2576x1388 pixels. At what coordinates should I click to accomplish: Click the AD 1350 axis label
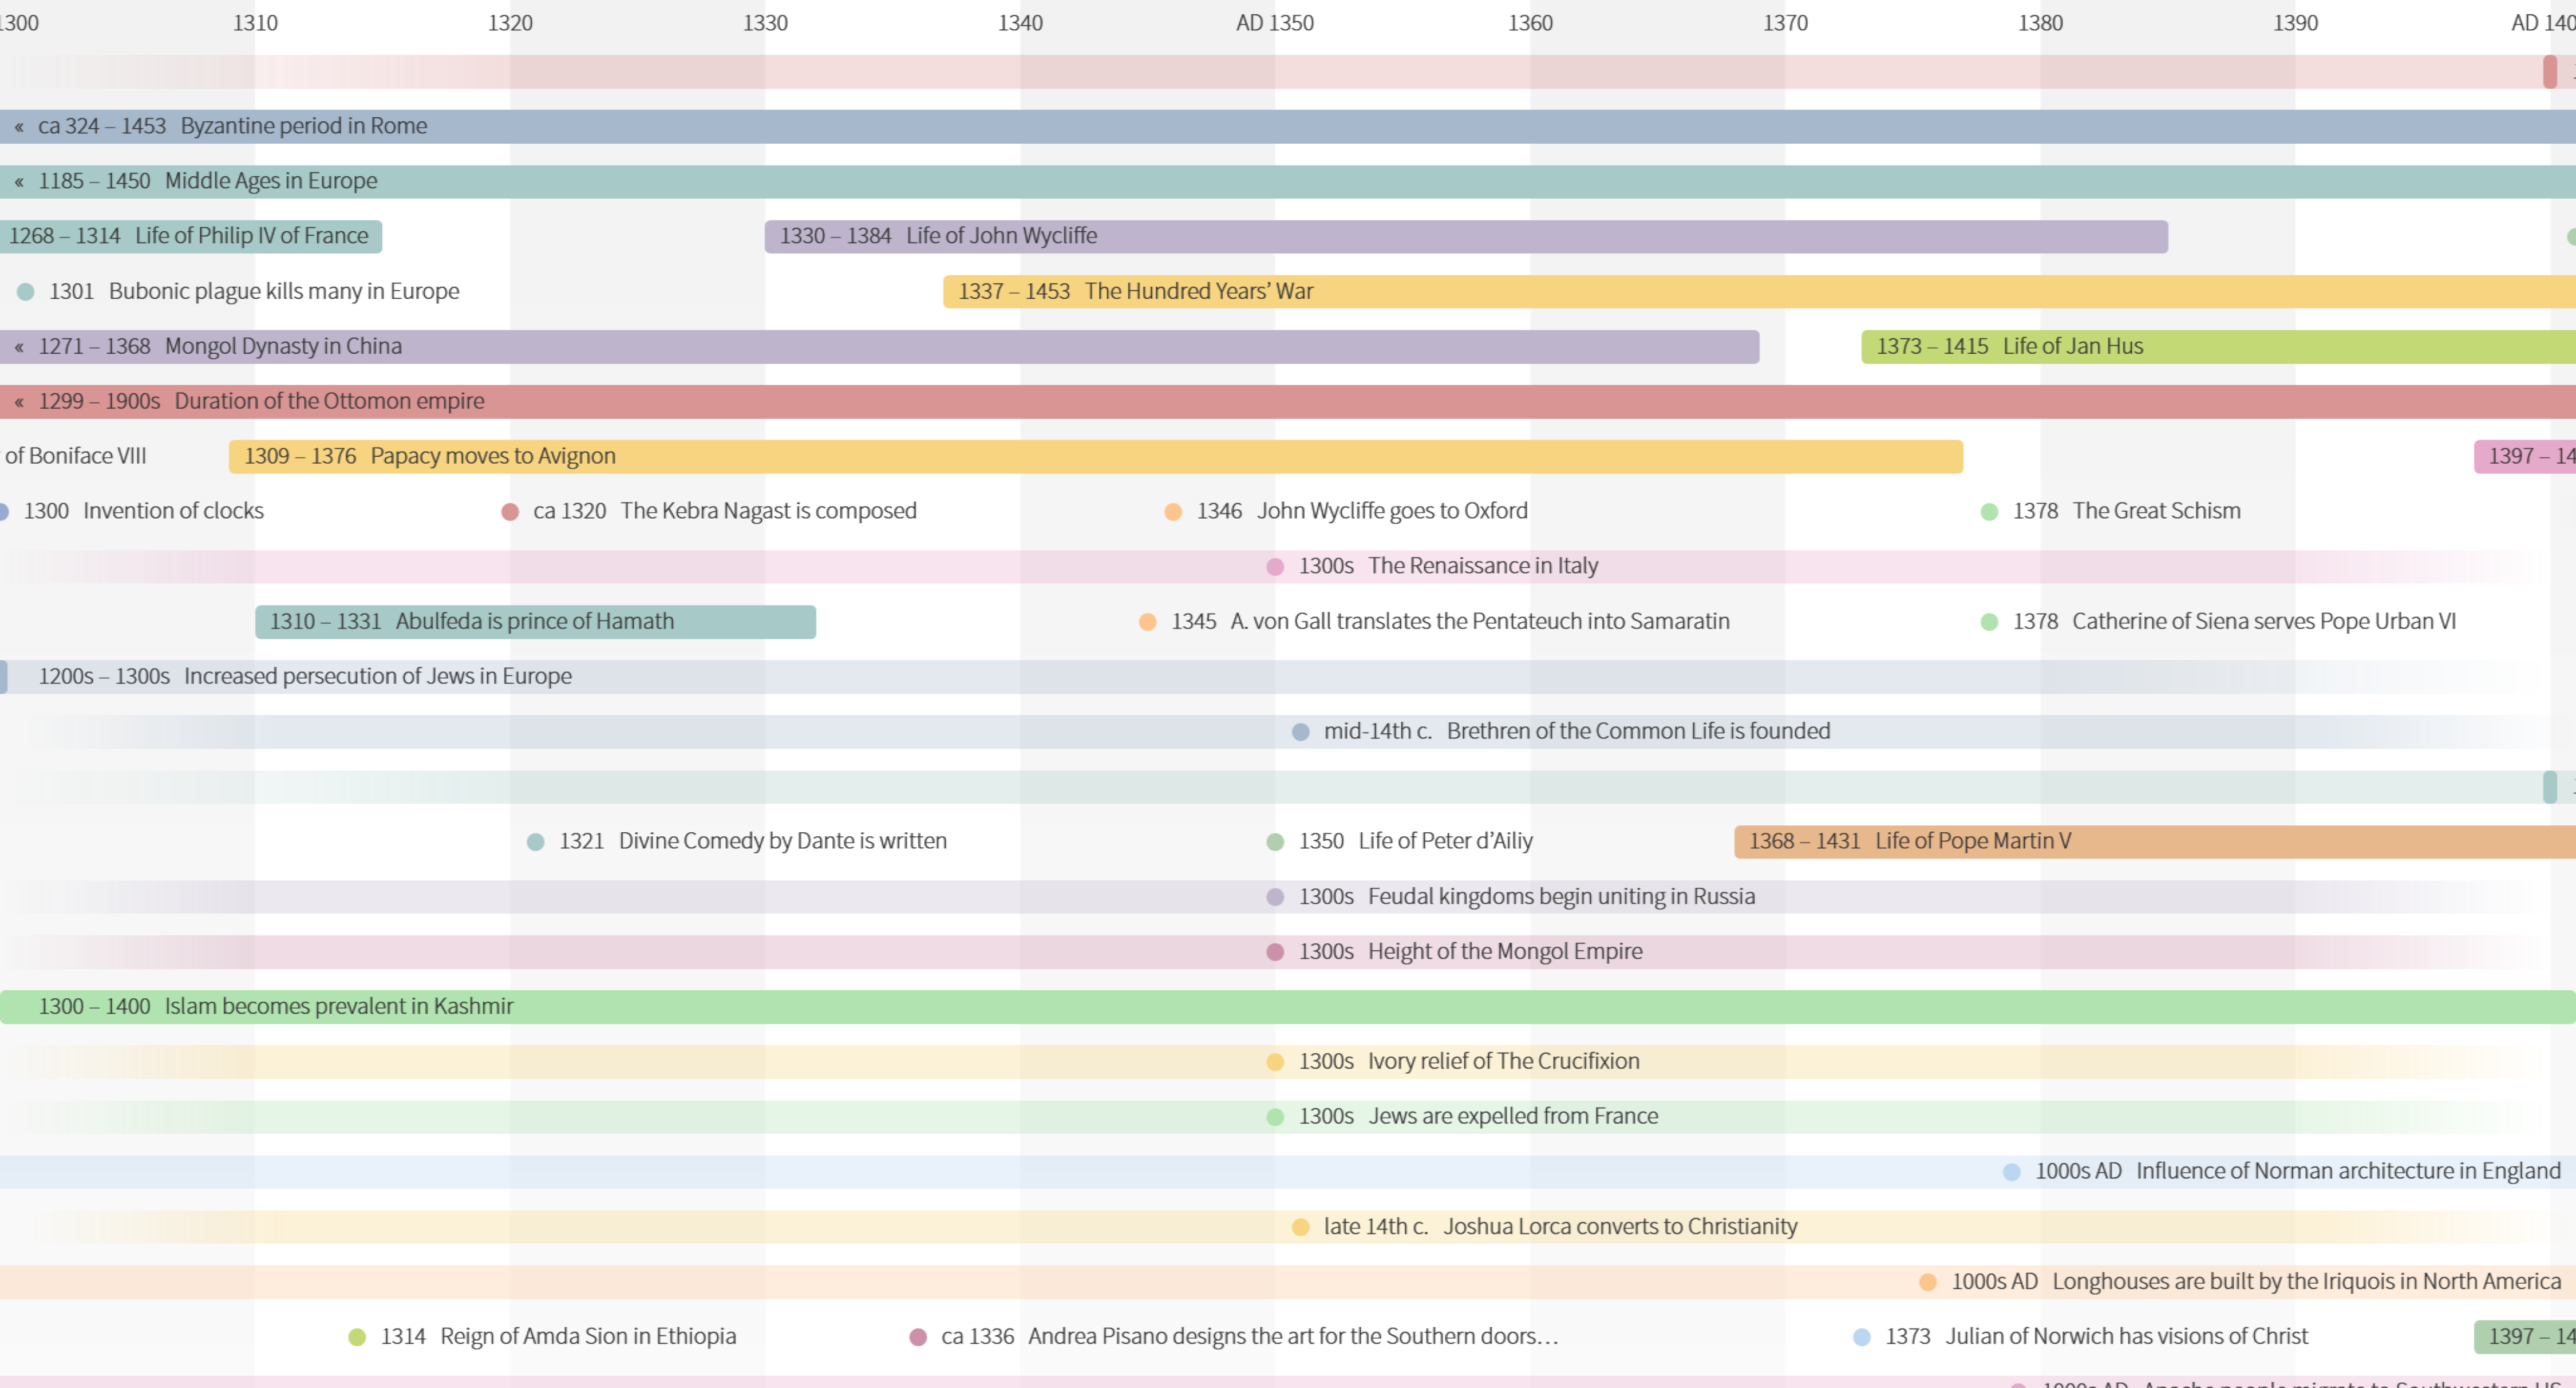pyautogui.click(x=1274, y=22)
